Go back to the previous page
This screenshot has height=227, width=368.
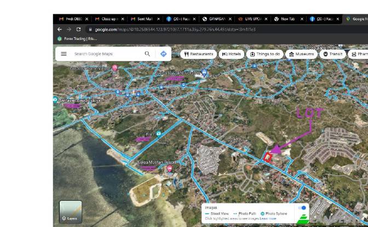pos(60,29)
